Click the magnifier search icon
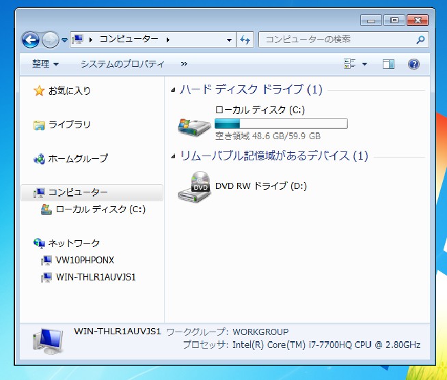The image size is (447, 380). [420, 40]
